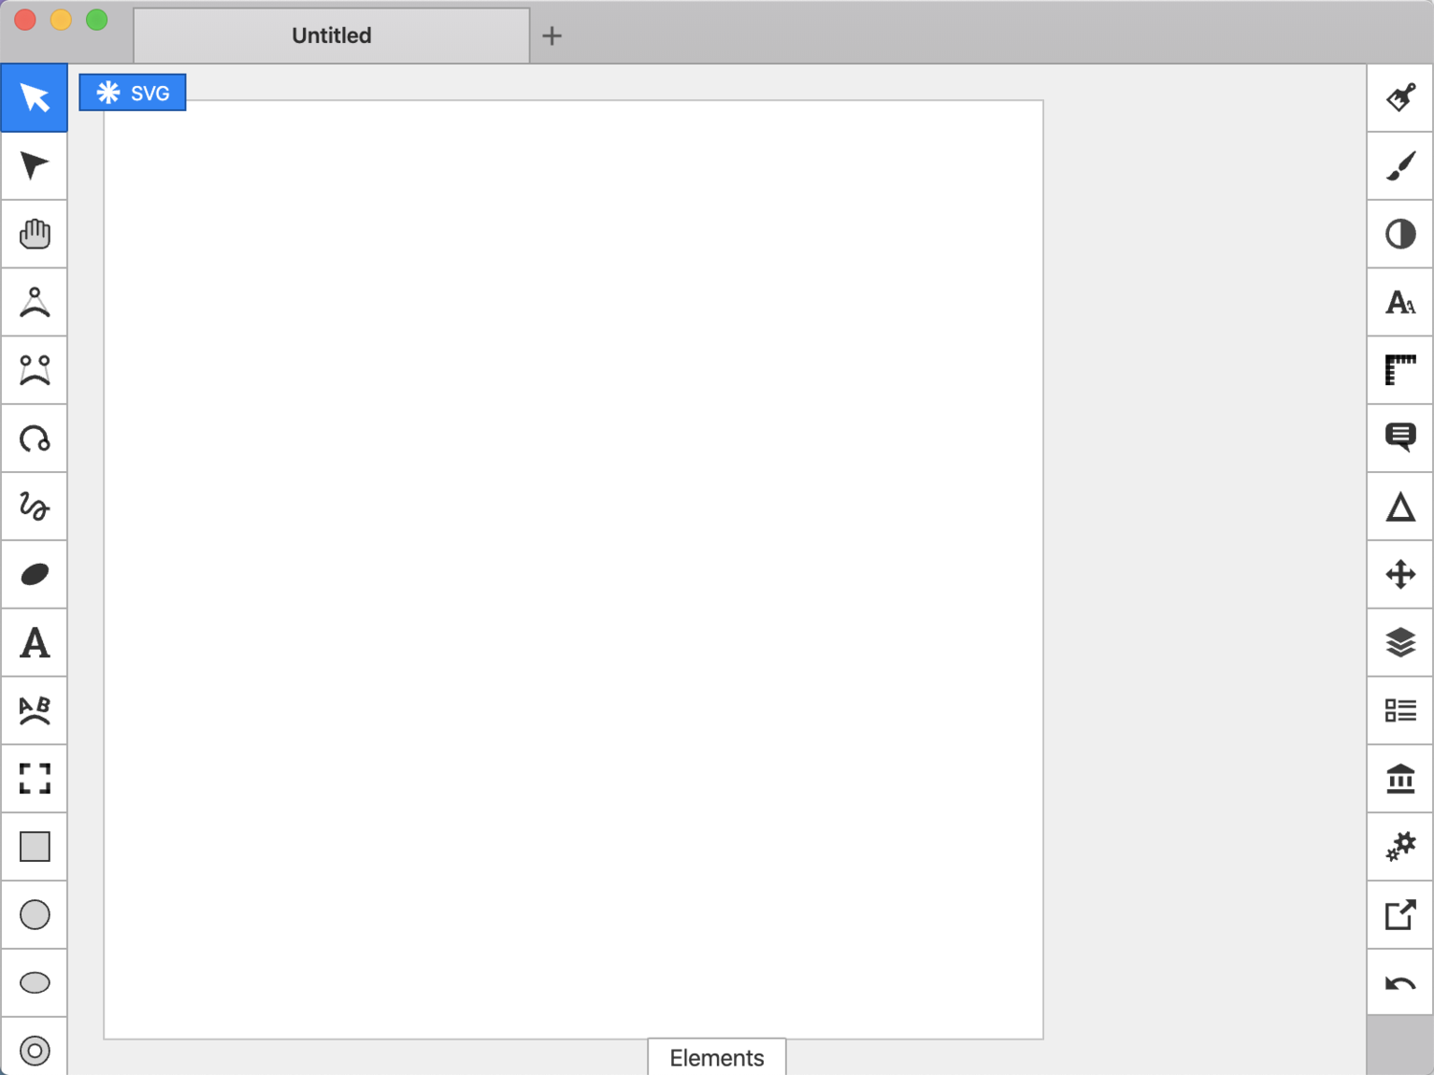Pick the Text tool with letter A
The height and width of the screenshot is (1075, 1434).
[34, 643]
